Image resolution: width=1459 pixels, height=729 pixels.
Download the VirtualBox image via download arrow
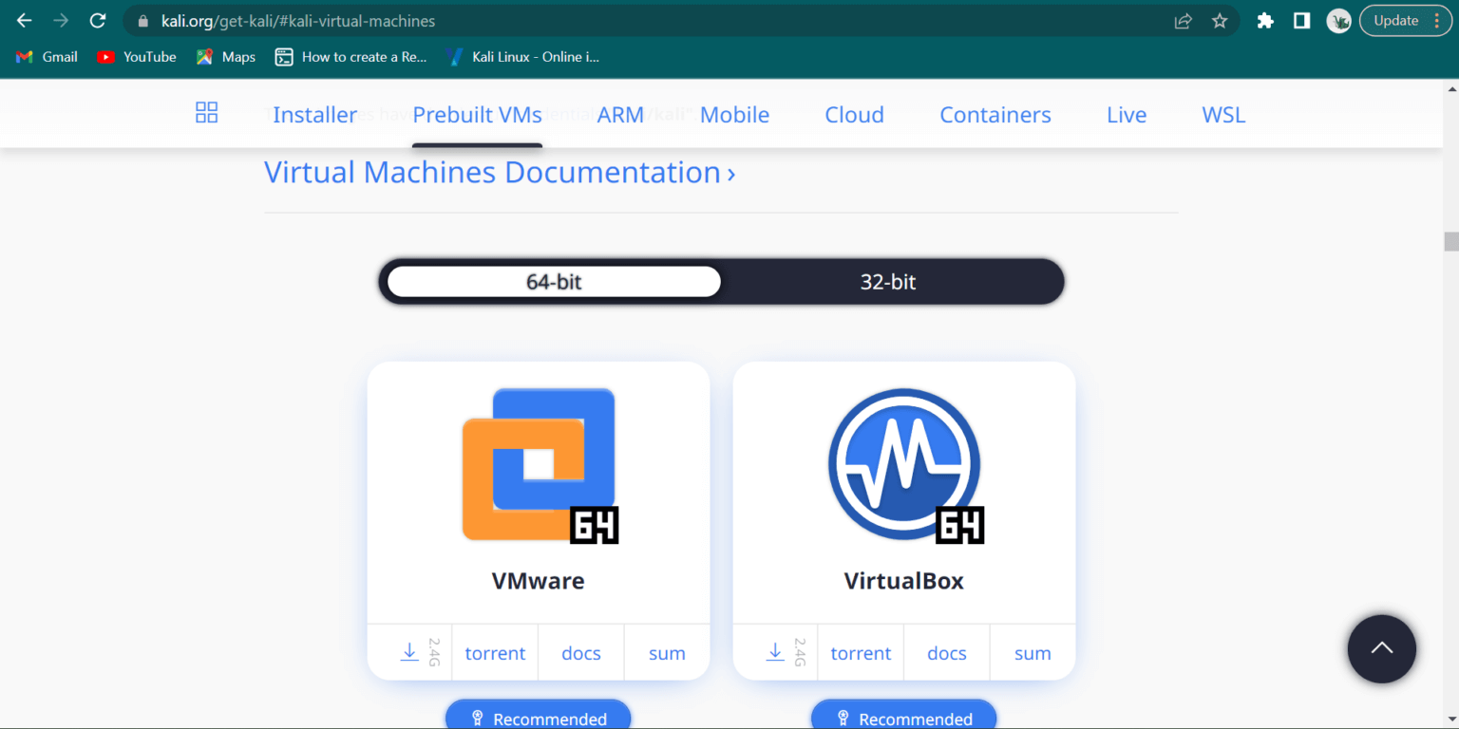775,652
